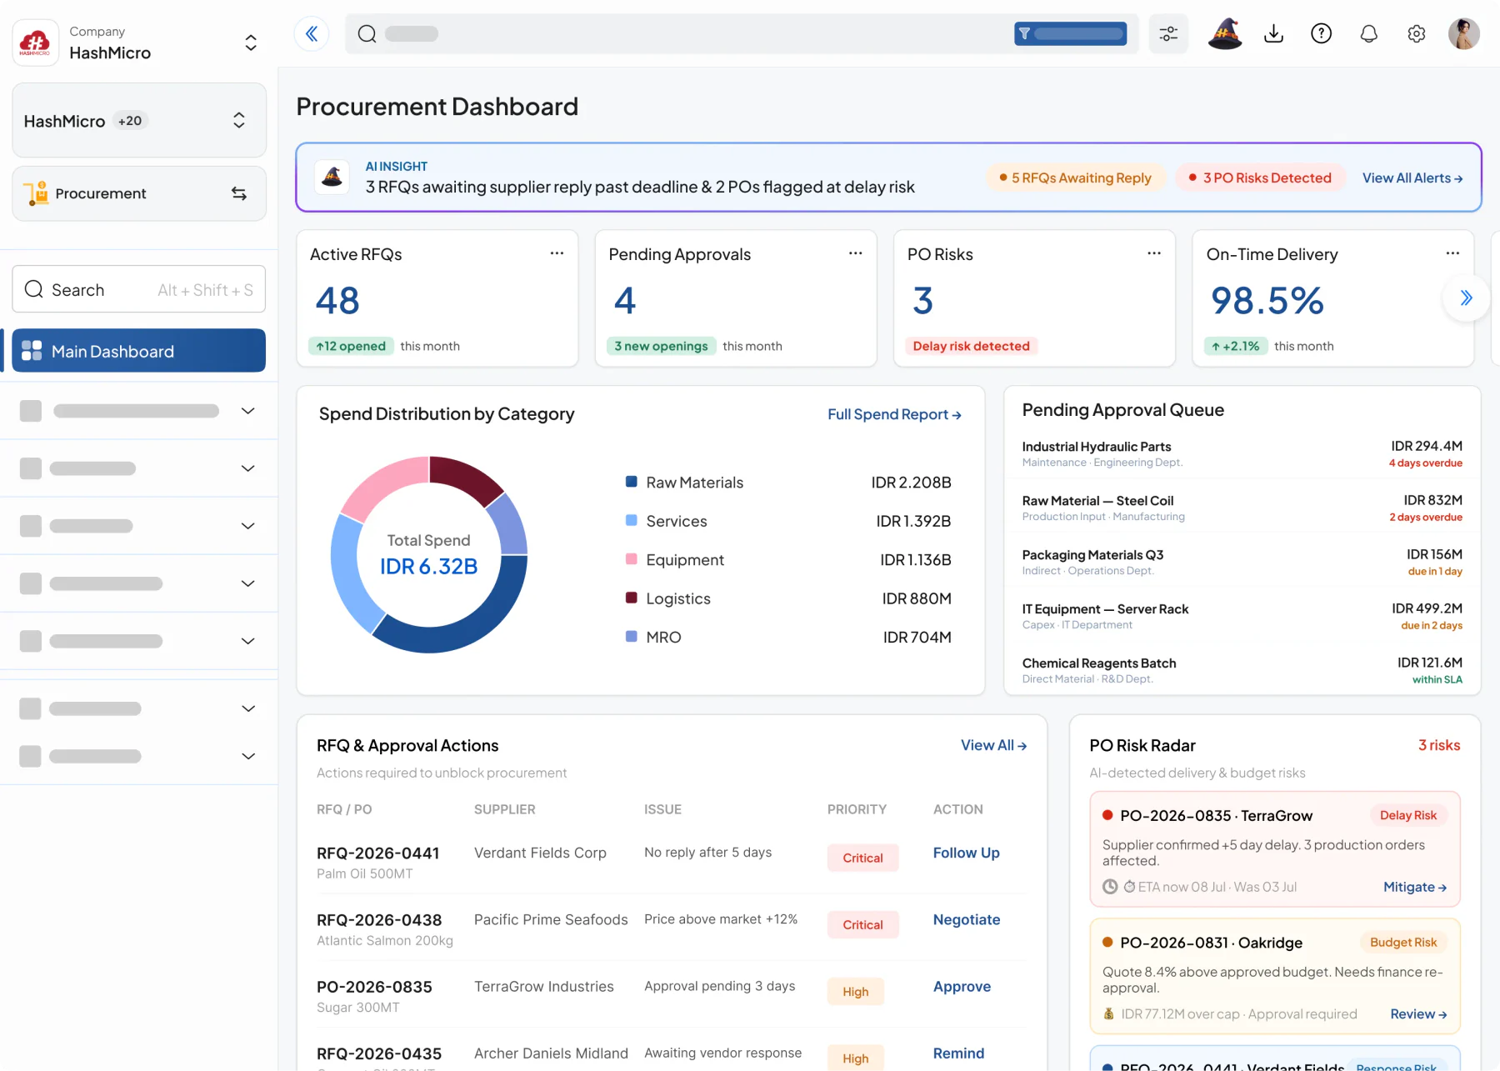Open Pending Approvals card options menu

[855, 253]
